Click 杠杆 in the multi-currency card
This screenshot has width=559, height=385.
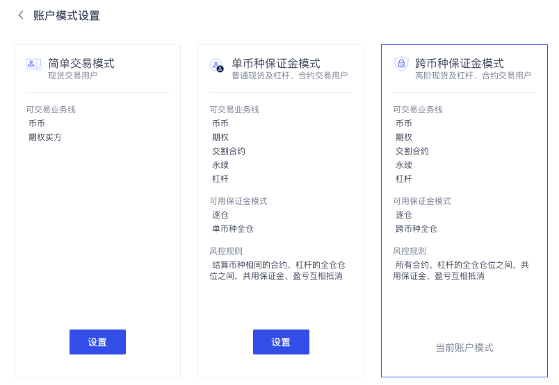pyautogui.click(x=404, y=179)
